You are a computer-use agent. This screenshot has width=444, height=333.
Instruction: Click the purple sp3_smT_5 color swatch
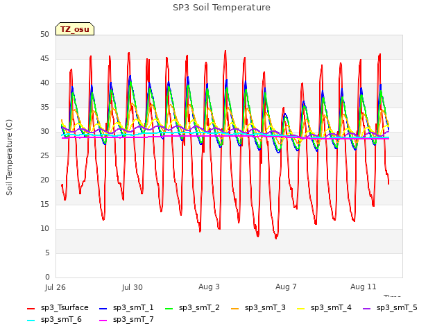pyautogui.click(x=367, y=308)
